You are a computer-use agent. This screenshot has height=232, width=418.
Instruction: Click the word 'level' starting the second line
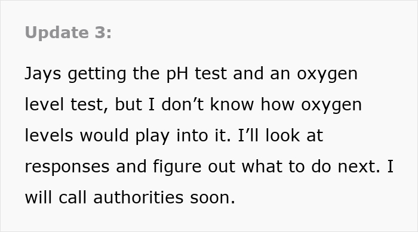[44, 104]
